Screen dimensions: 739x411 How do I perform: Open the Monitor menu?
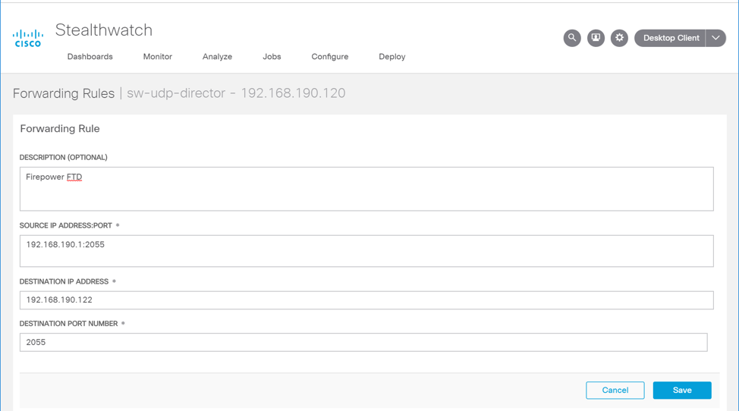[x=157, y=57]
